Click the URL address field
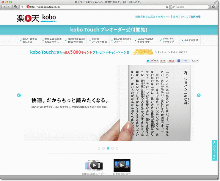Viewport: 220px width, 181px height. point(95,7)
